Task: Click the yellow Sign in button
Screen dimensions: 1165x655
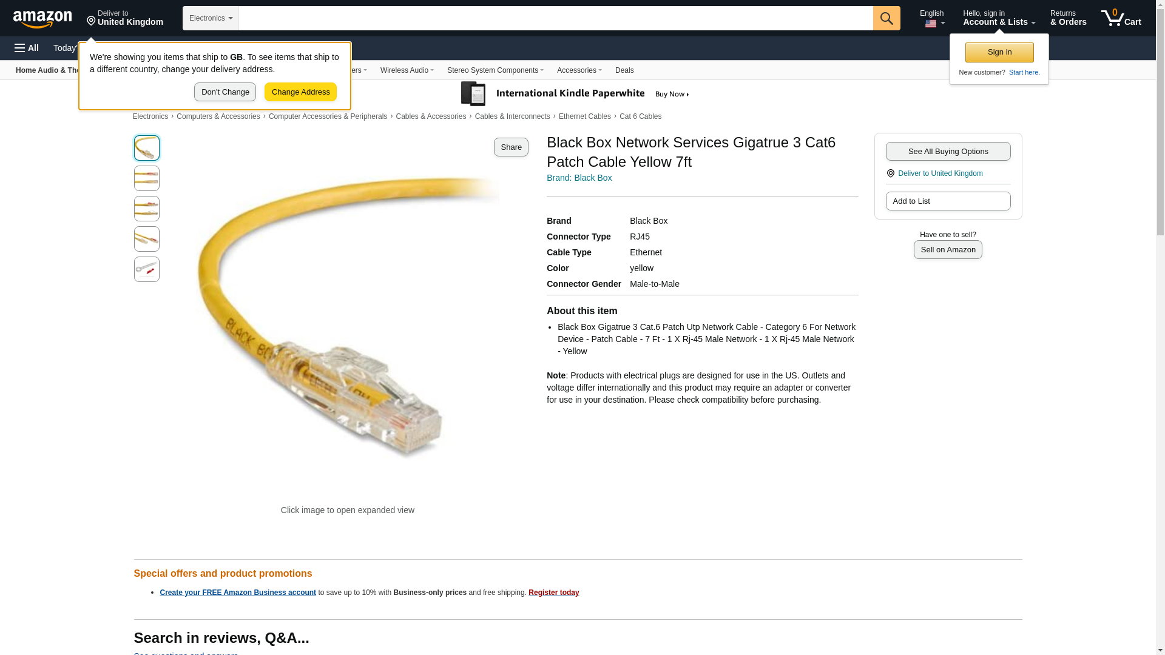Action: click(999, 52)
